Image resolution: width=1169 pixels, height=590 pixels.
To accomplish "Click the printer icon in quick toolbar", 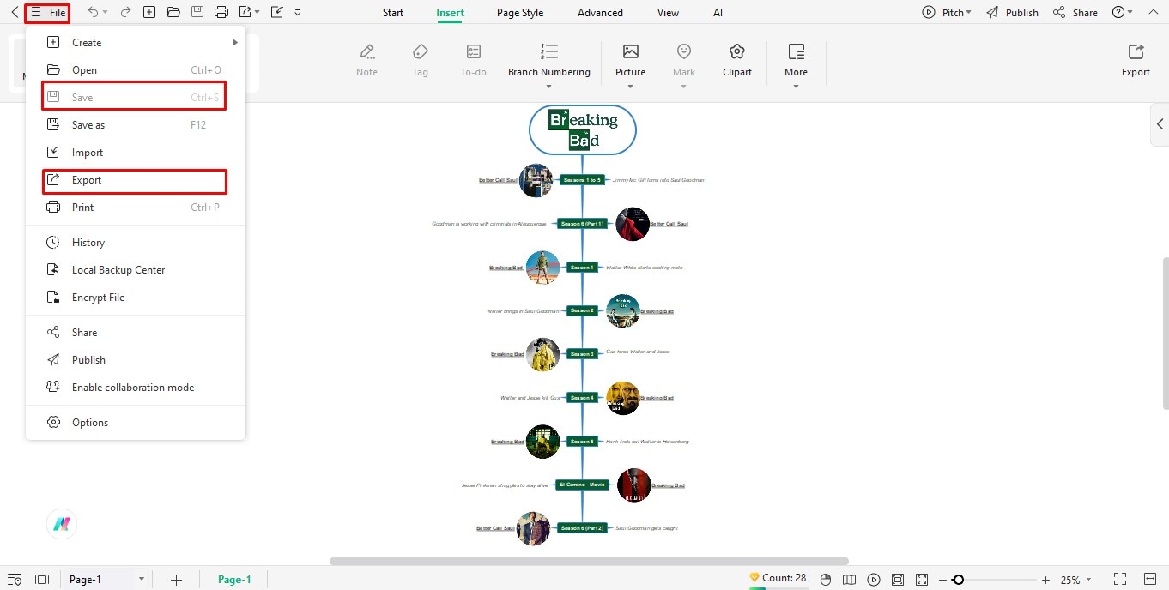I will 221,12.
